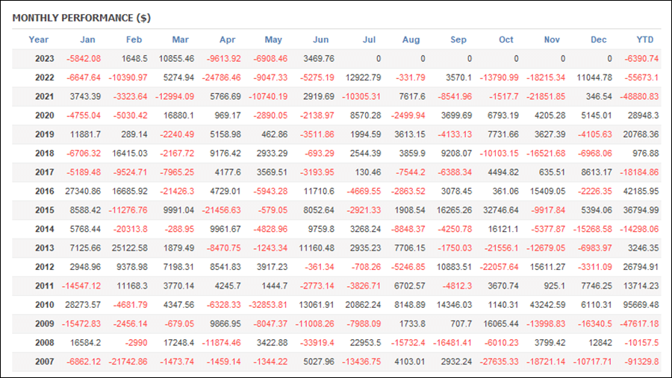The image size is (672, 378).
Task: Click May 2010 value -32853.81
Action: pos(268,305)
